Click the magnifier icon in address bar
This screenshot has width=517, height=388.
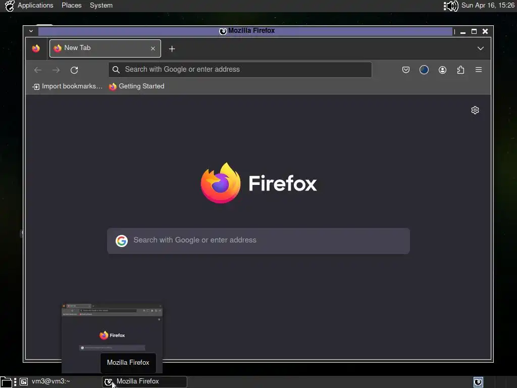(116, 70)
